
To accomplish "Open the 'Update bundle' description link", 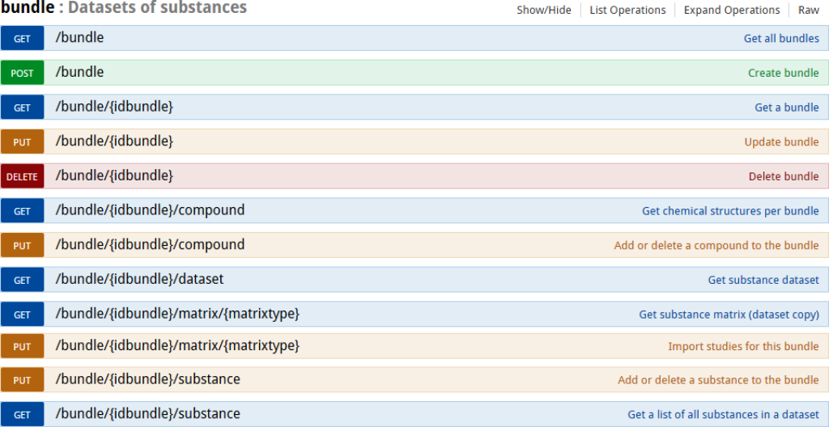I will [x=781, y=142].
